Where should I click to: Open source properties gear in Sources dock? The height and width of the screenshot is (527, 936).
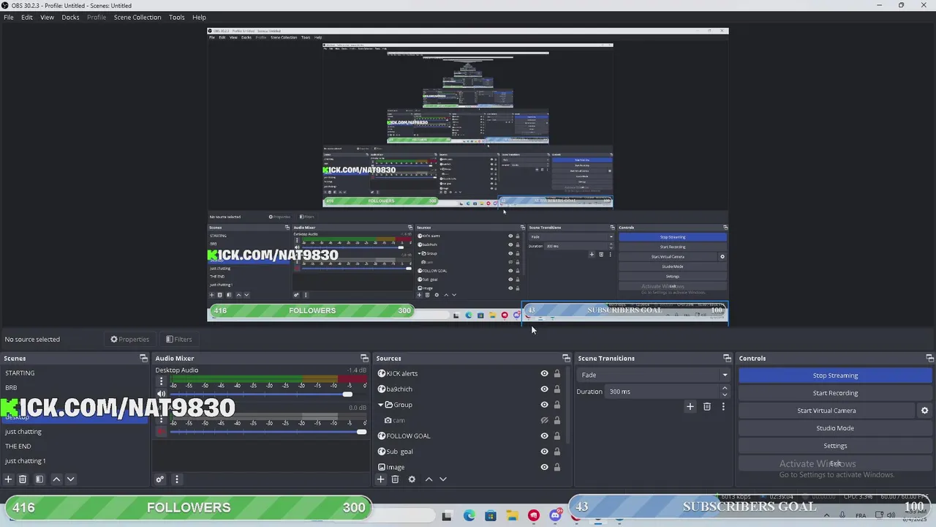pos(412,479)
